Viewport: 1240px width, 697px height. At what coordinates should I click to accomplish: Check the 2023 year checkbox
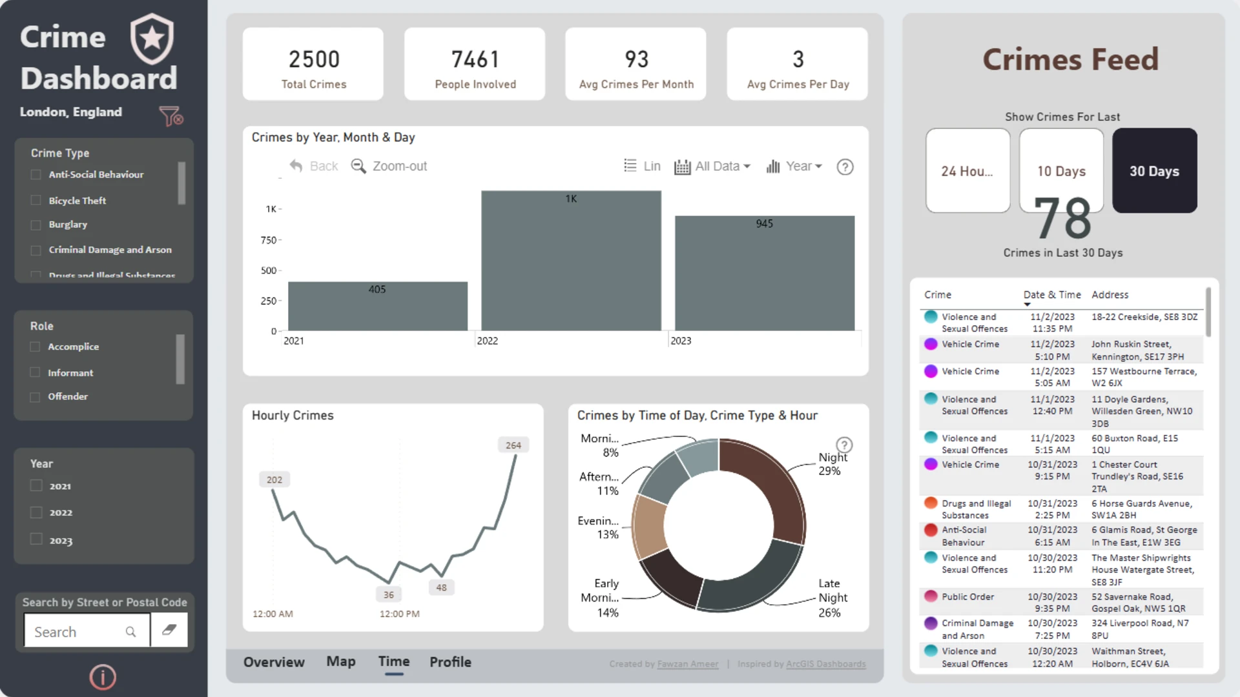(x=36, y=540)
